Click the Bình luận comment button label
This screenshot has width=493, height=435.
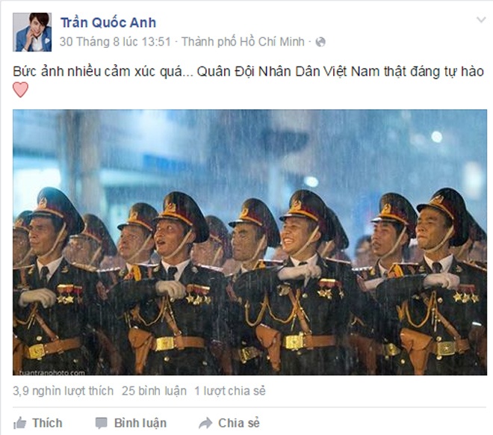pos(140,423)
